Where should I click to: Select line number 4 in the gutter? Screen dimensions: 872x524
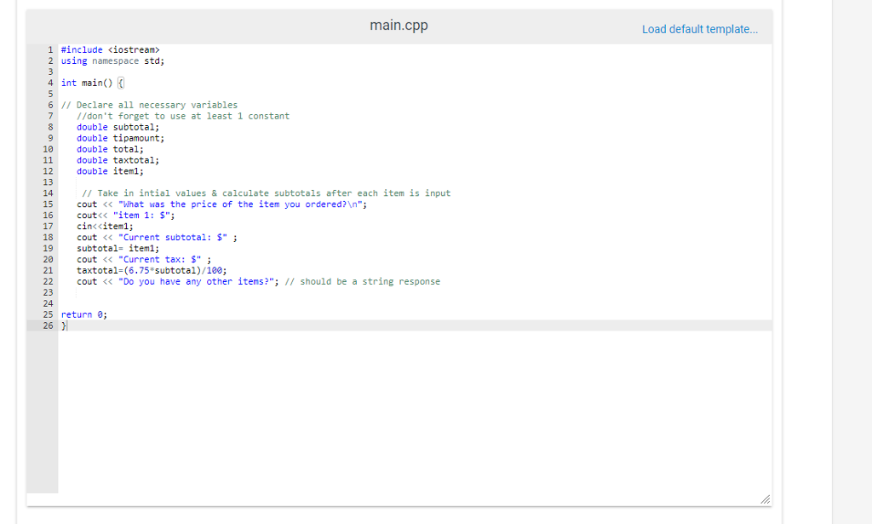pyautogui.click(x=49, y=83)
